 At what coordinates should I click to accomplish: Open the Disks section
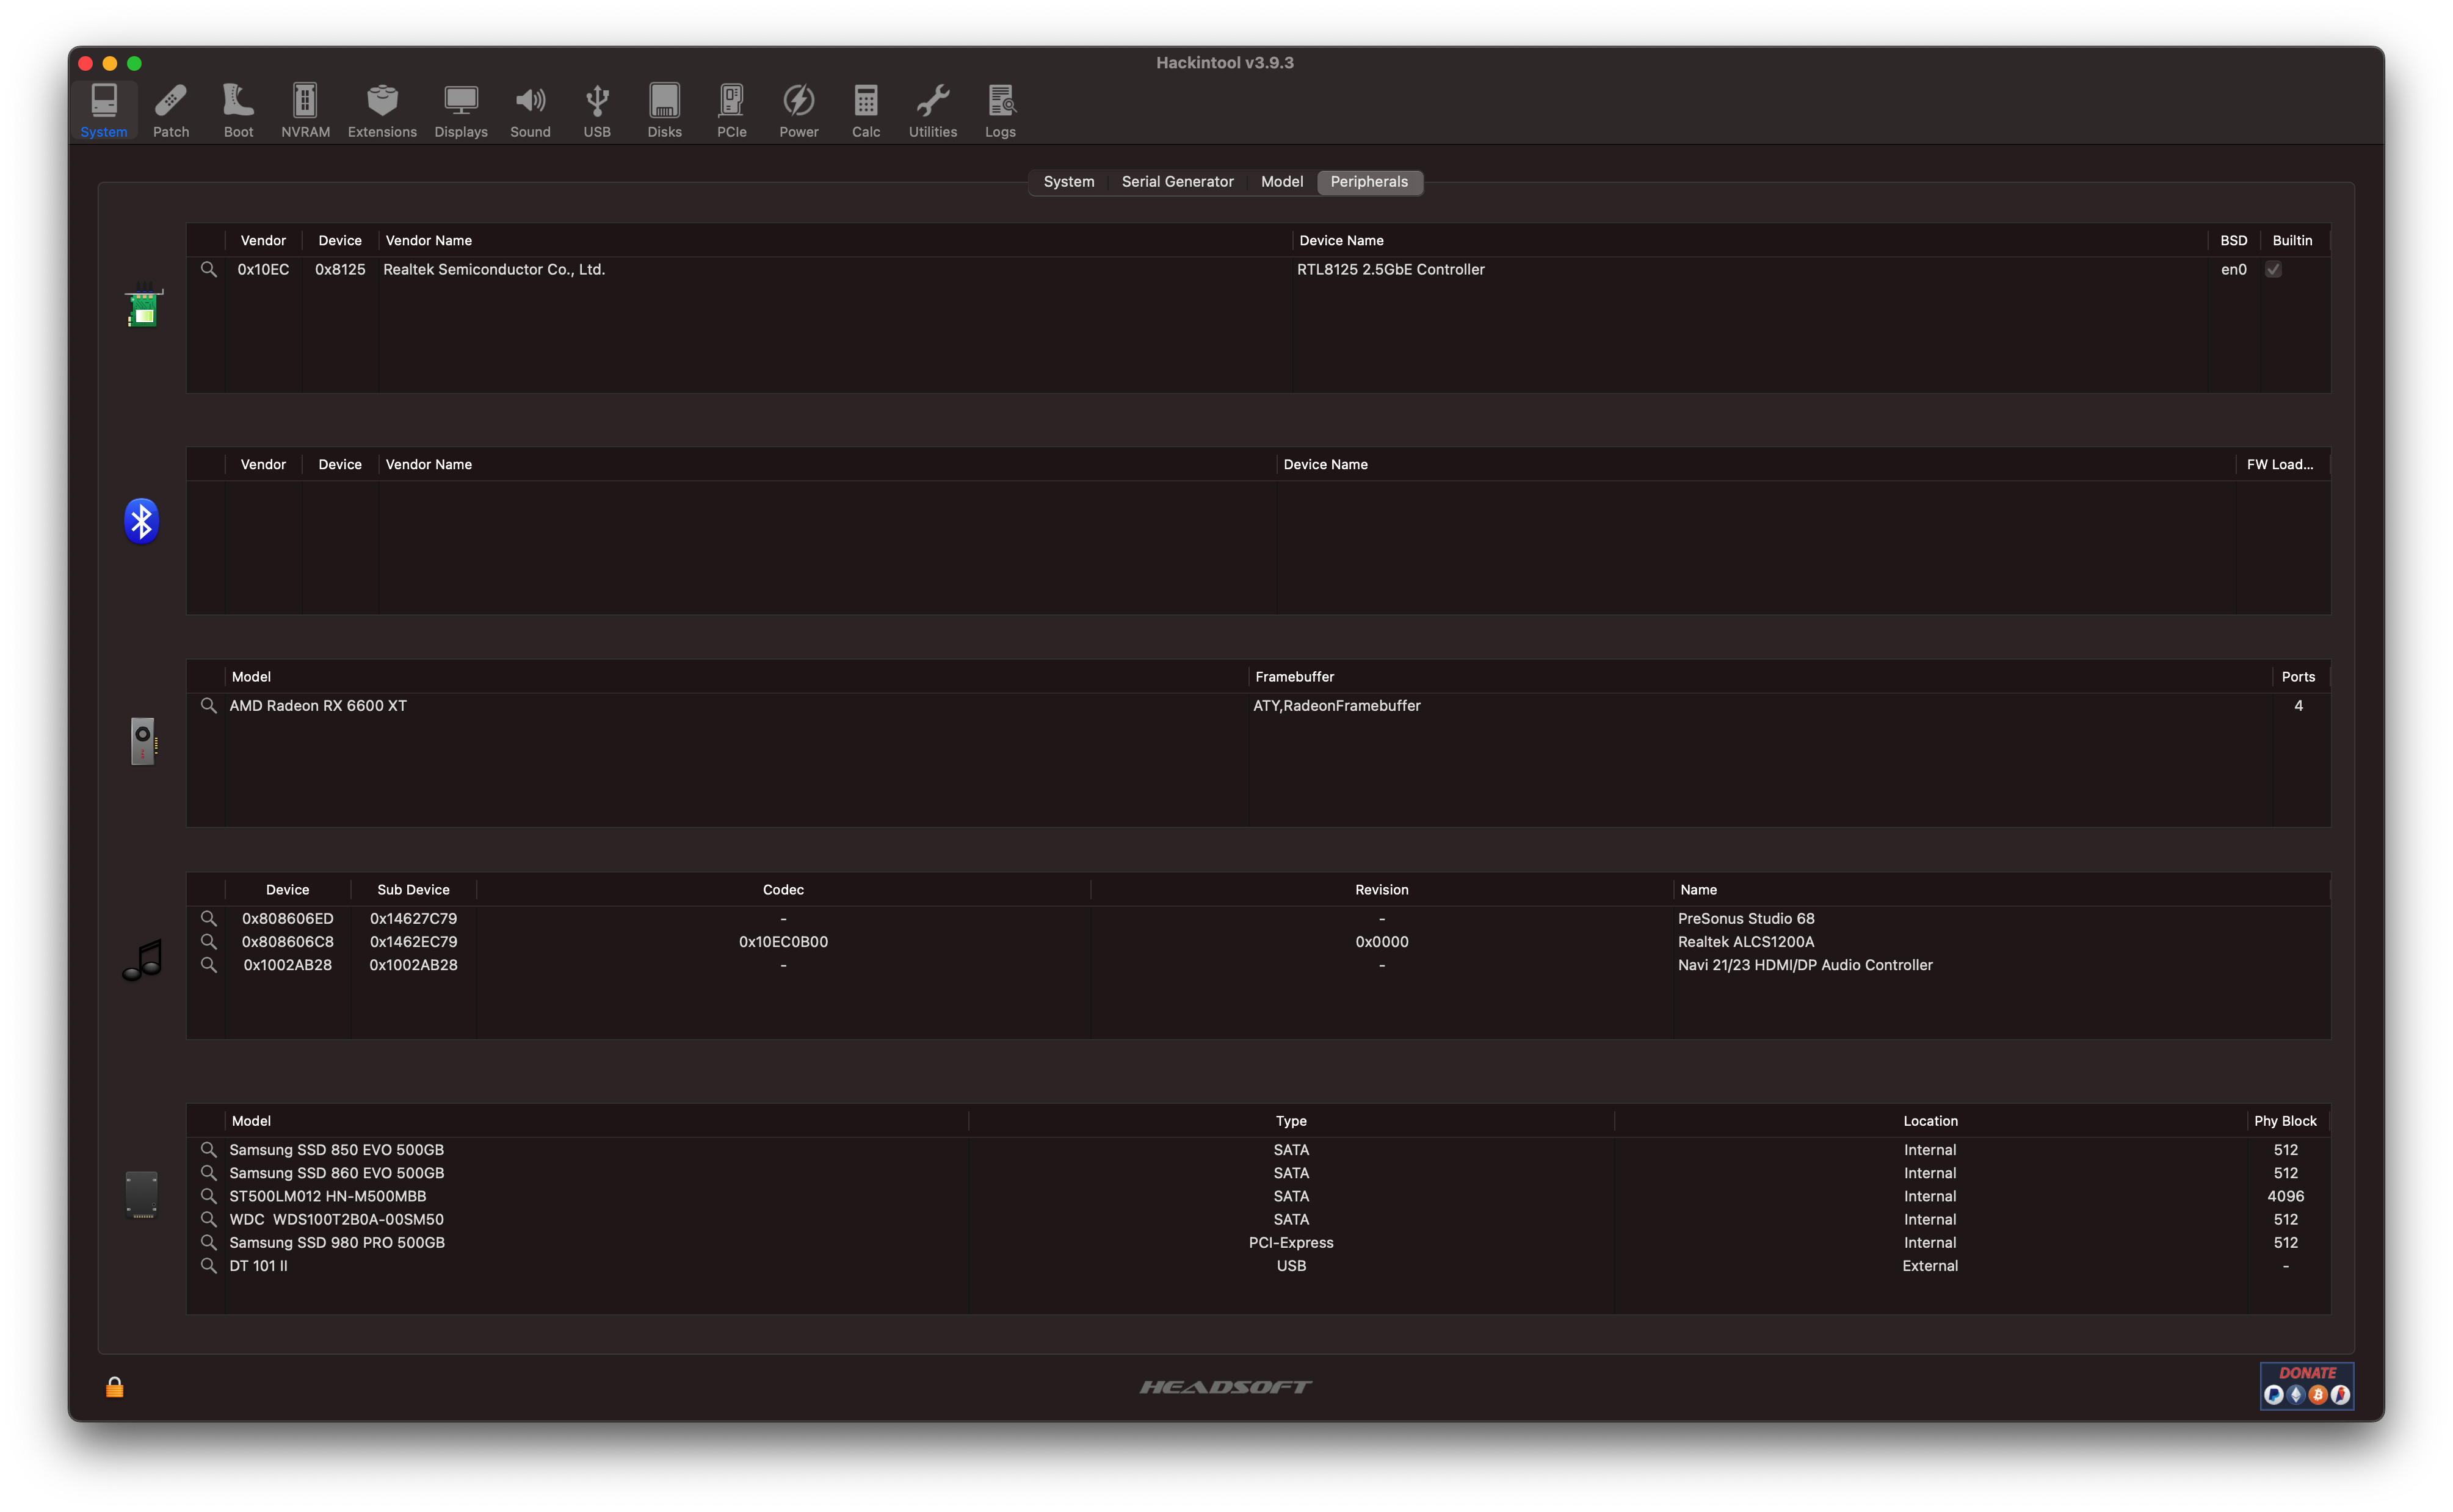pos(663,109)
